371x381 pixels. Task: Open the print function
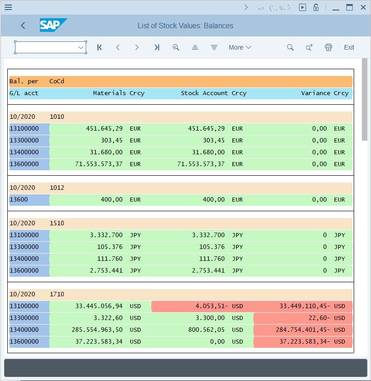328,47
